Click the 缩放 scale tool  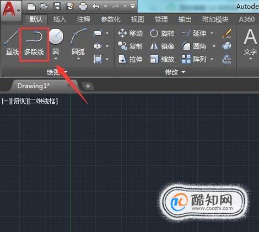tap(162, 59)
